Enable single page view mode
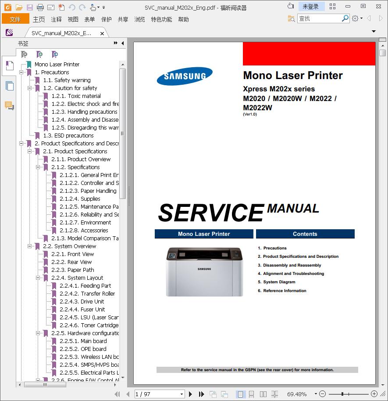The width and height of the screenshot is (388, 401). click(x=240, y=394)
